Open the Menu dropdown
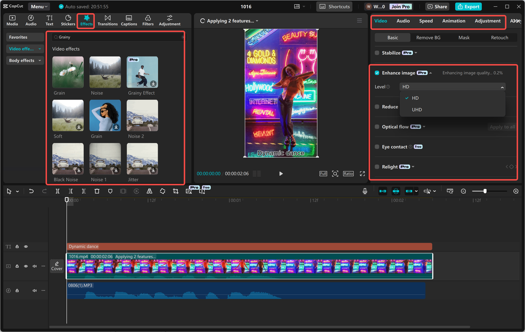This screenshot has width=525, height=332. click(39, 7)
